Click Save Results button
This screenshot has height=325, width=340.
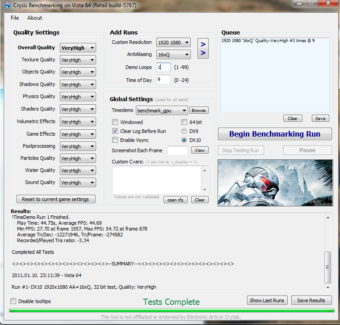coord(311,300)
